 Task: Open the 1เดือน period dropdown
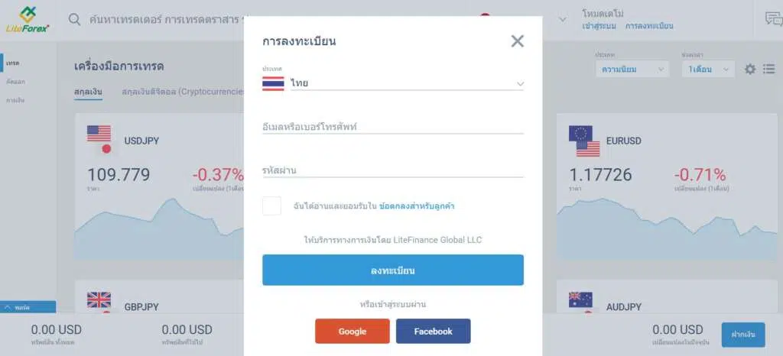click(x=708, y=70)
